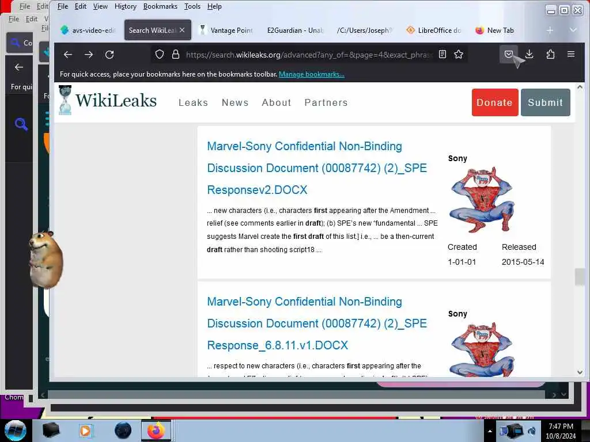Bookmark this page with the star icon
The width and height of the screenshot is (590, 442).
point(458,55)
